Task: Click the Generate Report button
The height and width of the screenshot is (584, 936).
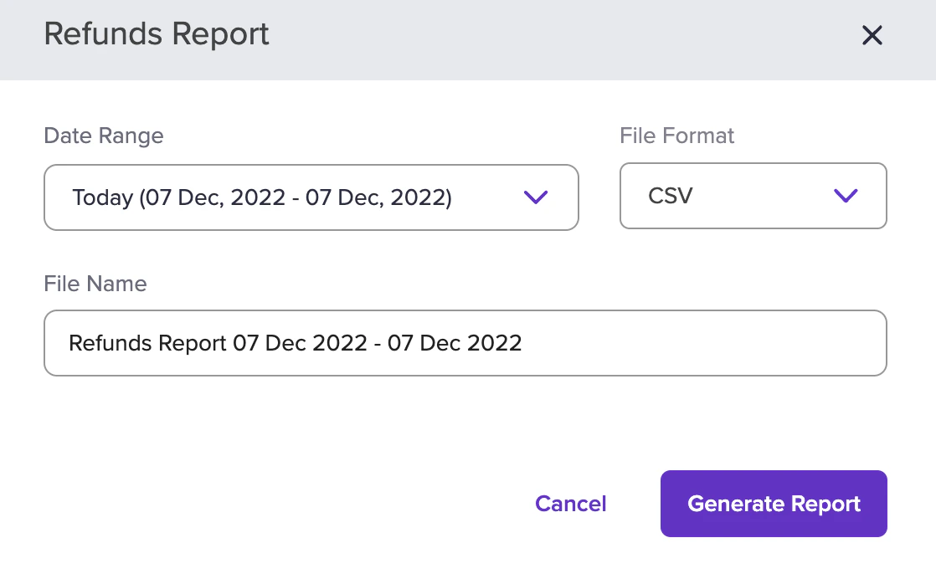Action: tap(773, 504)
